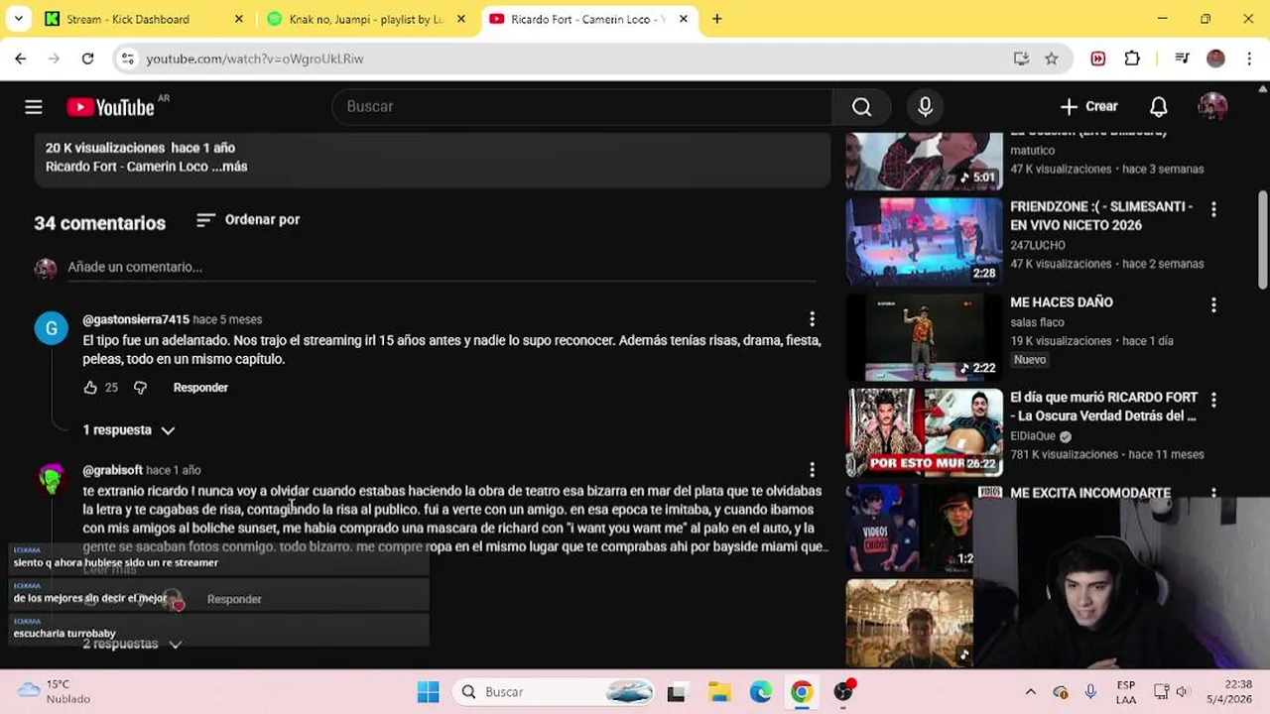Click Responder under the gastonsierra7415 comment
This screenshot has width=1270, height=714.
tap(200, 388)
